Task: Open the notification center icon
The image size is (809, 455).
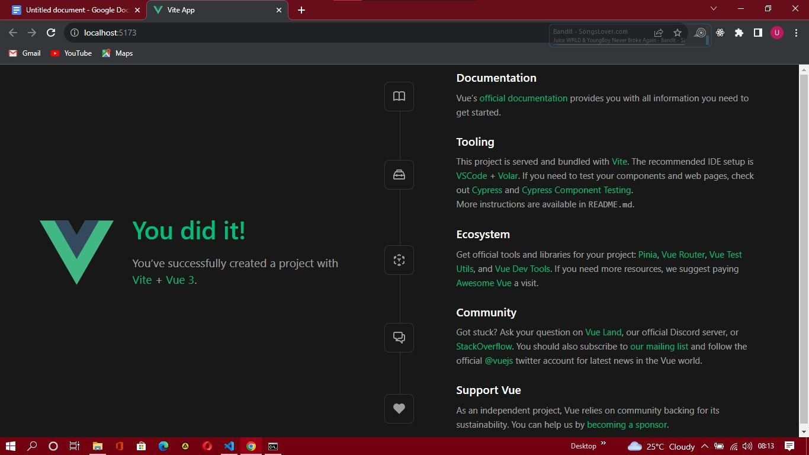Action: (x=789, y=446)
